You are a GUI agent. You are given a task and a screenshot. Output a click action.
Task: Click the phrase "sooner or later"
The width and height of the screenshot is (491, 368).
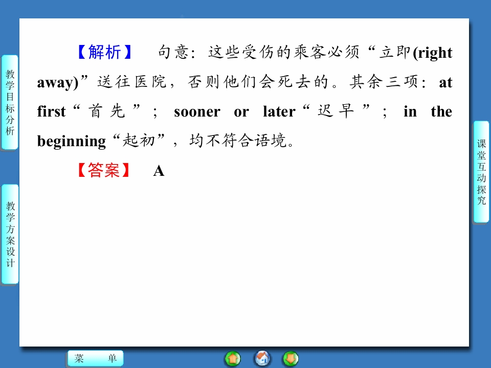(235, 111)
